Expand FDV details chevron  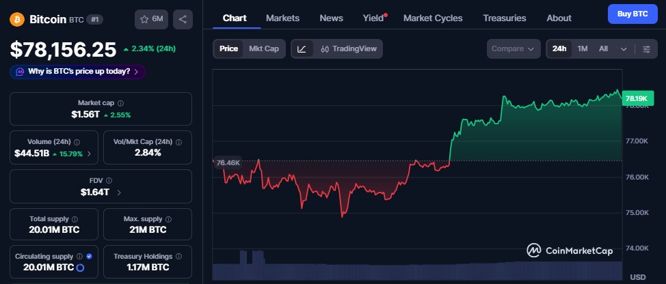point(118,193)
